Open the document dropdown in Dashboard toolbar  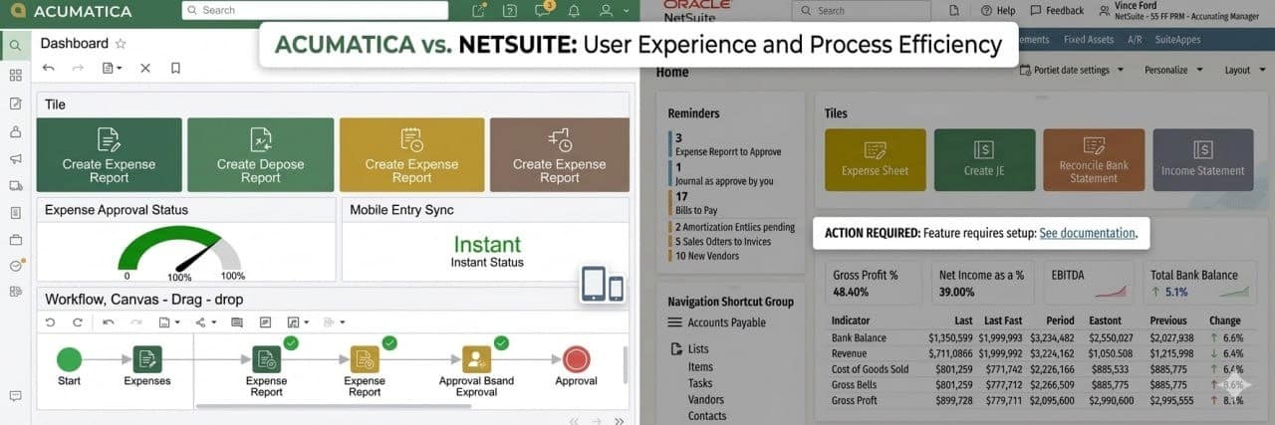(x=112, y=68)
